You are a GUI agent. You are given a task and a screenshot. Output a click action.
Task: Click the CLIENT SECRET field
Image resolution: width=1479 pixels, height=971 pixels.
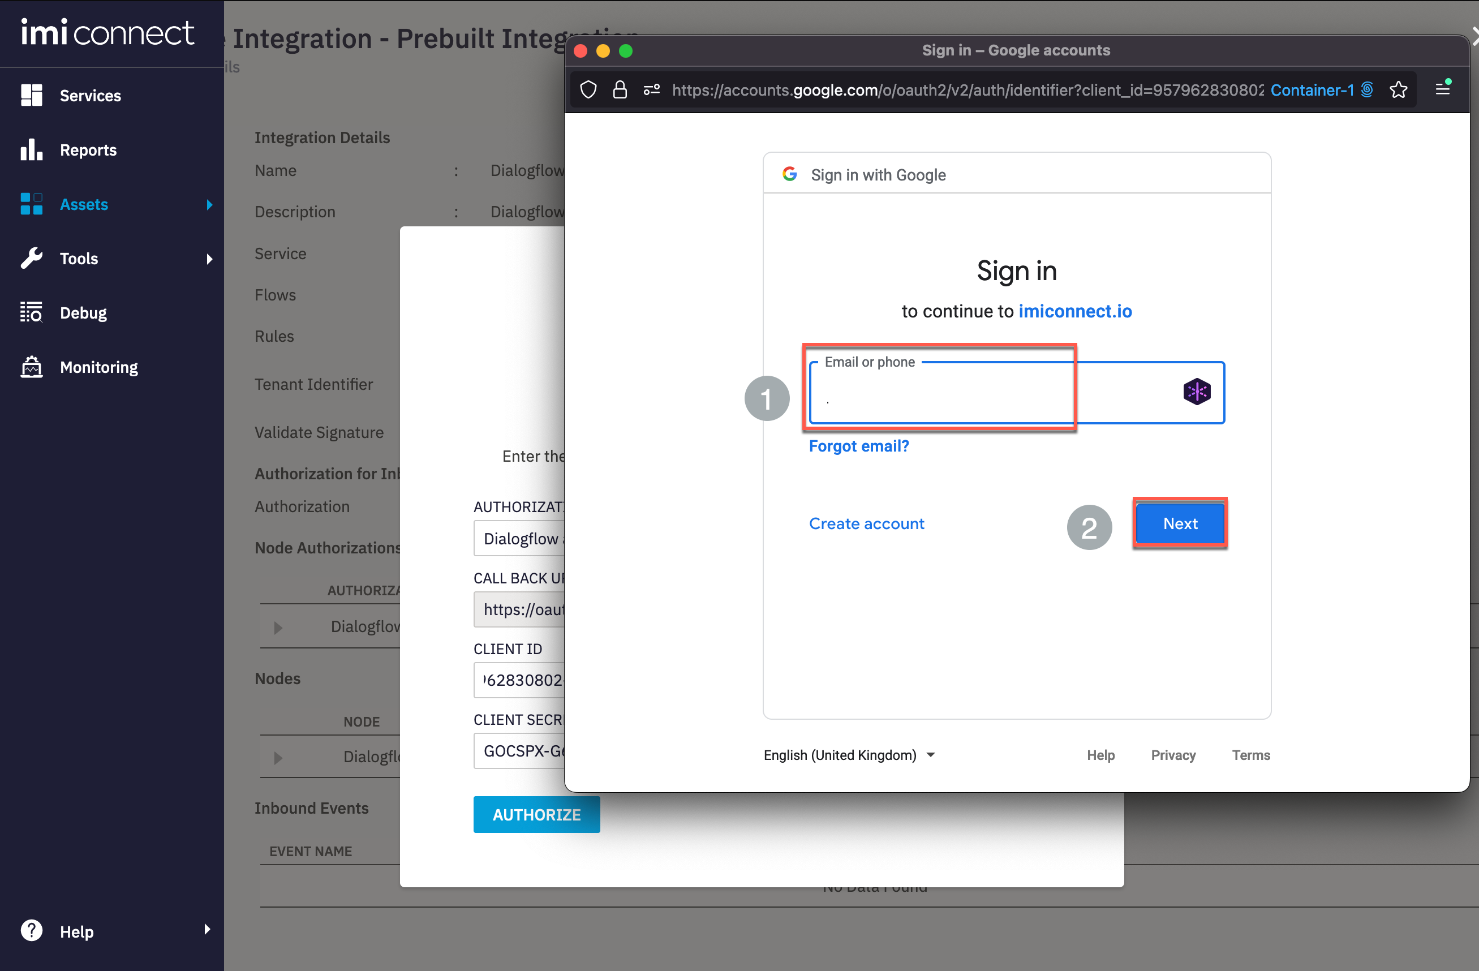[519, 751]
